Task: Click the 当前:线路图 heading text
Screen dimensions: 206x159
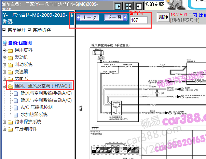Action: pyautogui.click(x=20, y=43)
